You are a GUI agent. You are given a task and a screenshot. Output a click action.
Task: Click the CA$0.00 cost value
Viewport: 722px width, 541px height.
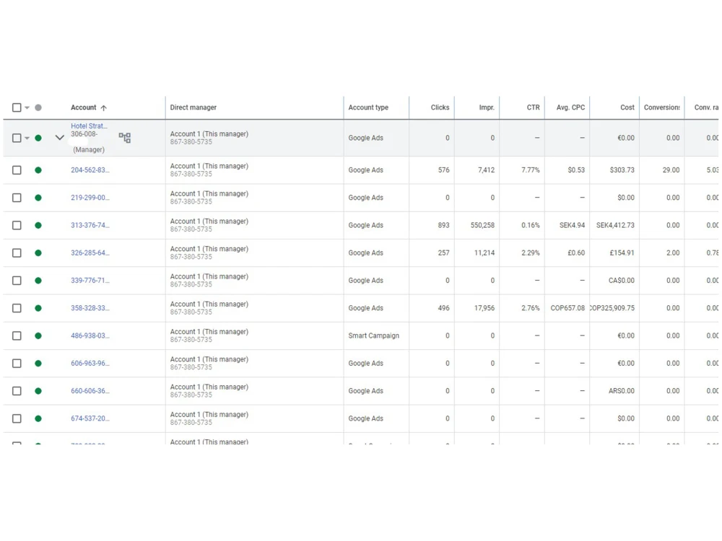621,281
